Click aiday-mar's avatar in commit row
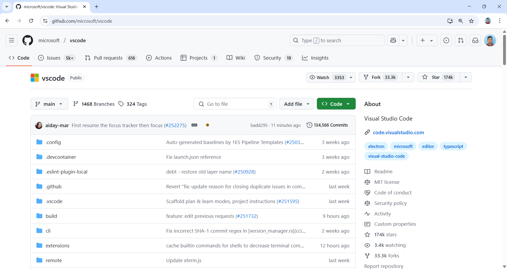The height and width of the screenshot is (269, 507). click(39, 125)
